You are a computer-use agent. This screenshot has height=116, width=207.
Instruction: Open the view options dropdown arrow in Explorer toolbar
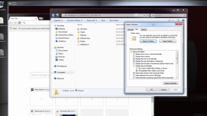tap(173, 20)
